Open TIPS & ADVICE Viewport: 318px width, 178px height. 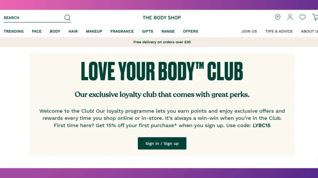279,31
